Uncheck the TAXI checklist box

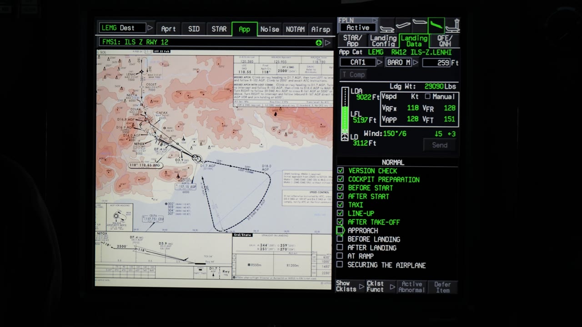pyautogui.click(x=340, y=205)
